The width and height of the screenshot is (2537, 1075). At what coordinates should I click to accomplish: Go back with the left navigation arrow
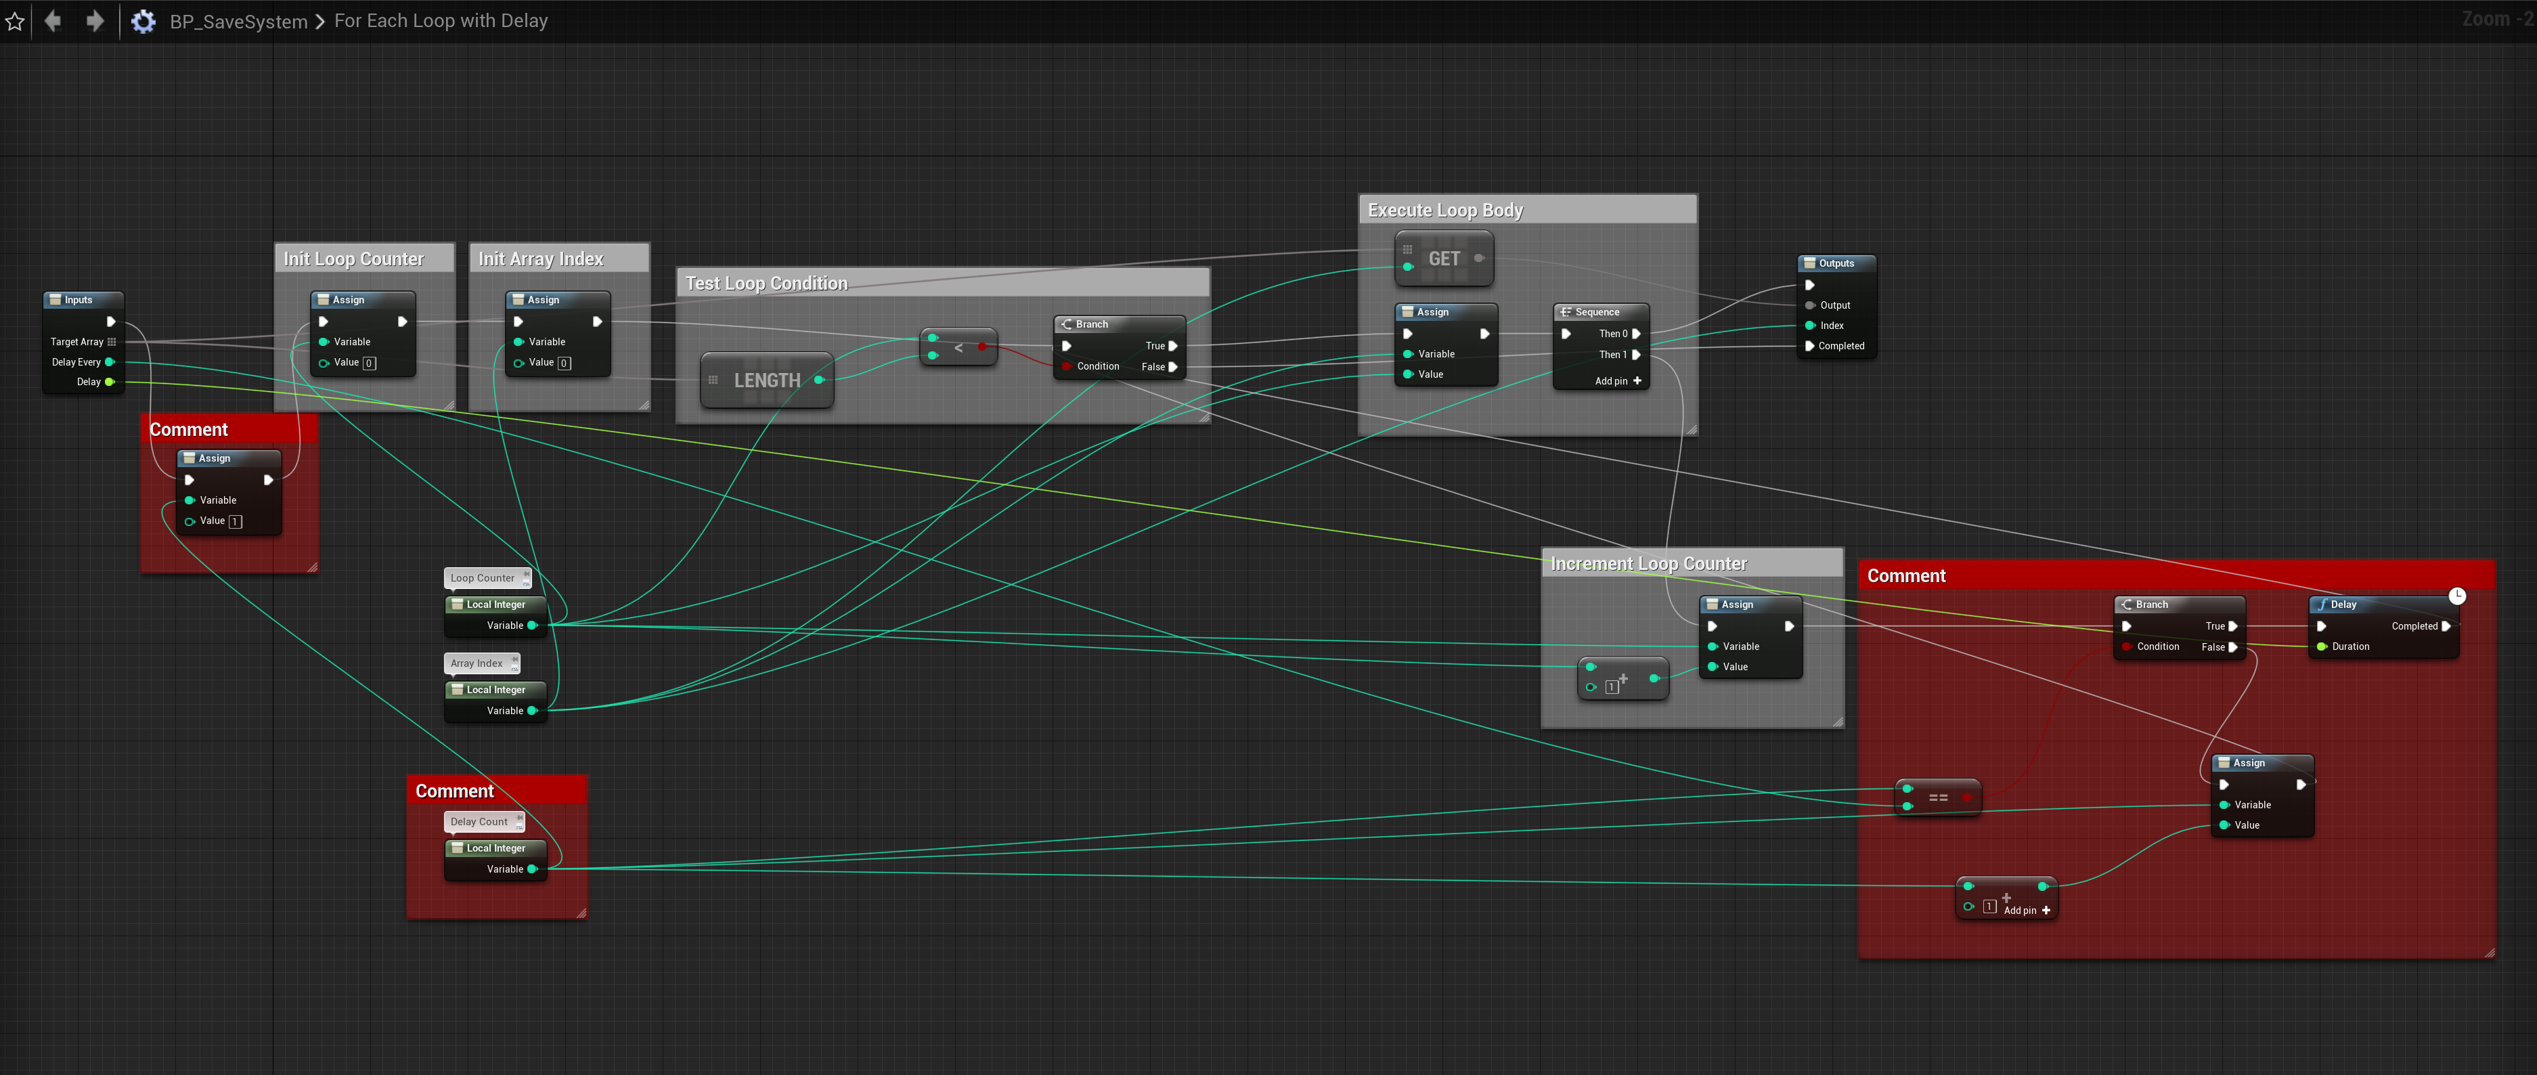tap(53, 21)
